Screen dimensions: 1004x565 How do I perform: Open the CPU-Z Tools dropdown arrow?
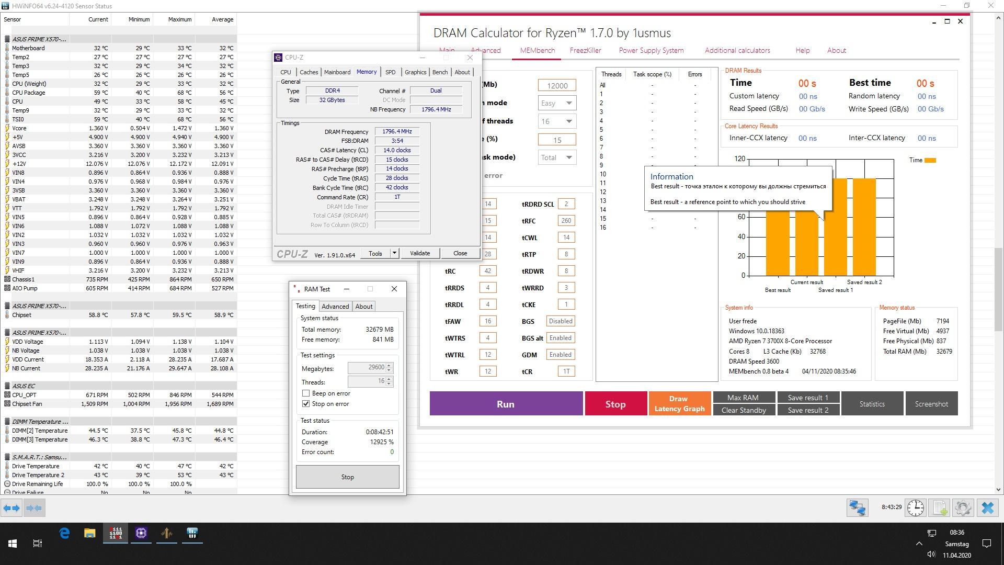(394, 253)
